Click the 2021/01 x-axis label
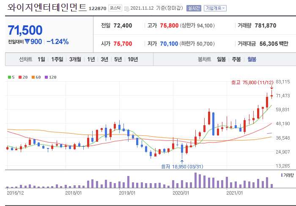296x206 pixels. 234,193
